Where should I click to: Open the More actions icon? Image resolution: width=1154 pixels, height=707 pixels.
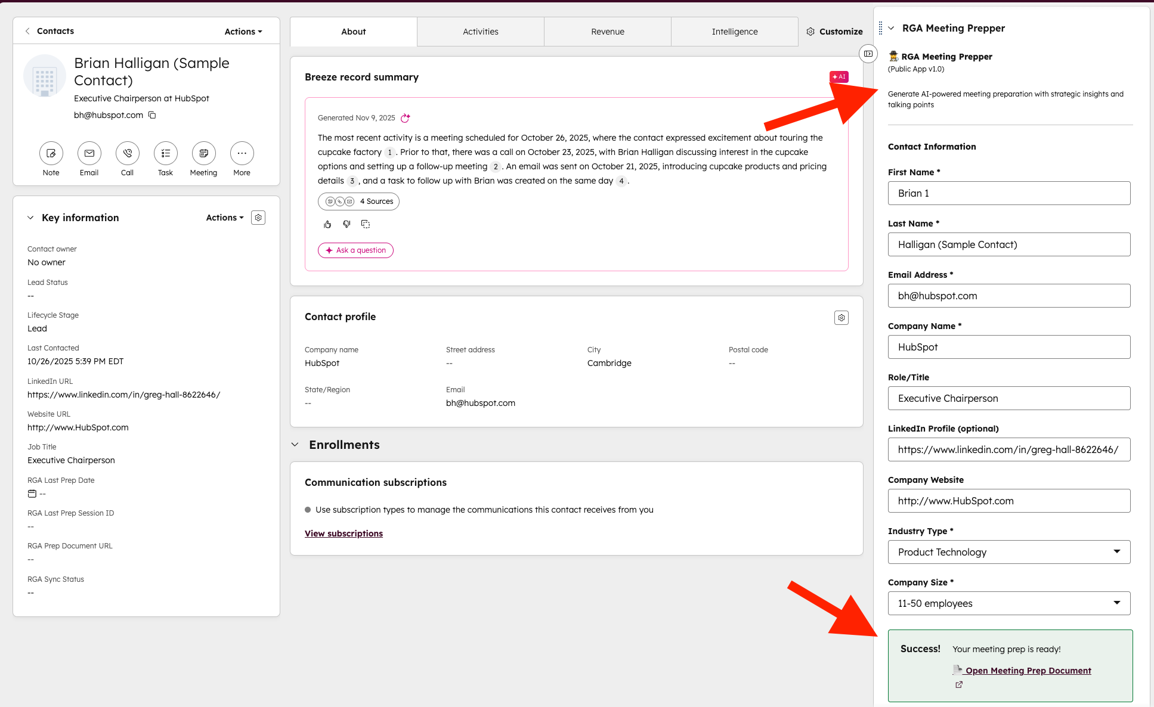pos(242,153)
